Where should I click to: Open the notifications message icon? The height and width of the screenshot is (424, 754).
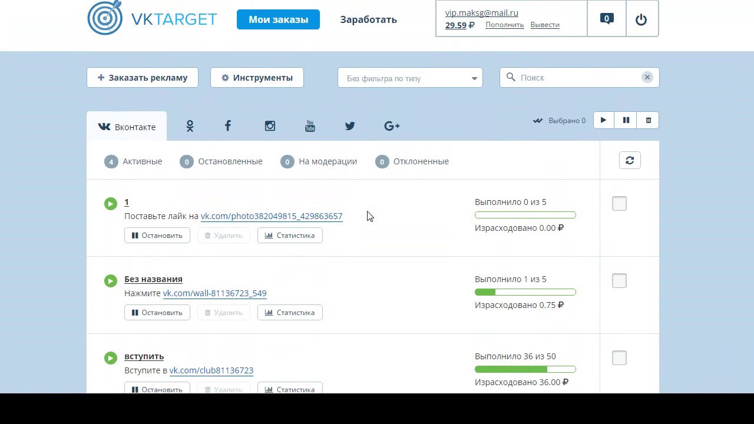(x=607, y=19)
